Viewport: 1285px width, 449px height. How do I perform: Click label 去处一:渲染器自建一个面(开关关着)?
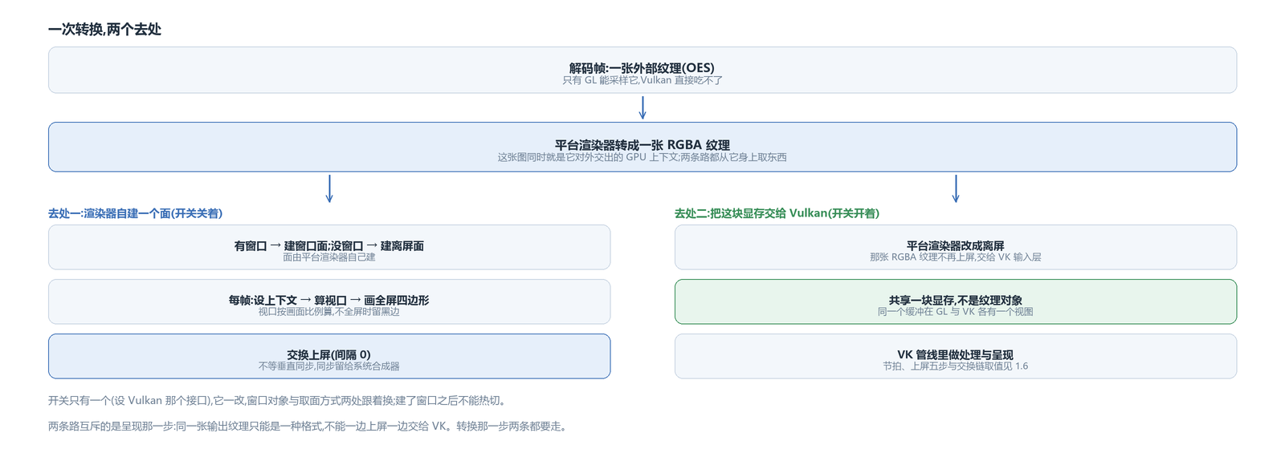tap(135, 213)
